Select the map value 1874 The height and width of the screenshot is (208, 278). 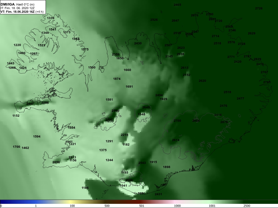pyautogui.click(x=117, y=79)
